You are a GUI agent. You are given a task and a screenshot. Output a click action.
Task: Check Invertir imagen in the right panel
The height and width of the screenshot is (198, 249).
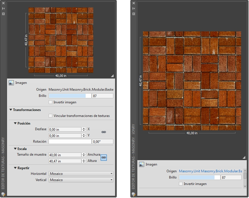[181, 184]
